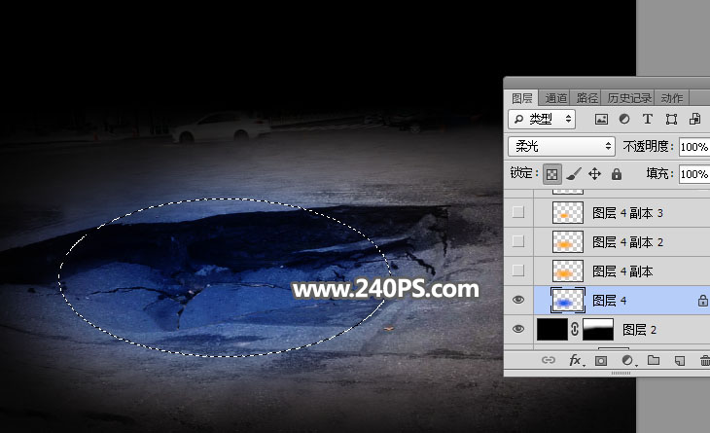This screenshot has width=710, height=433.
Task: Click the 图层 4 blue thumbnail
Action: pyautogui.click(x=568, y=300)
